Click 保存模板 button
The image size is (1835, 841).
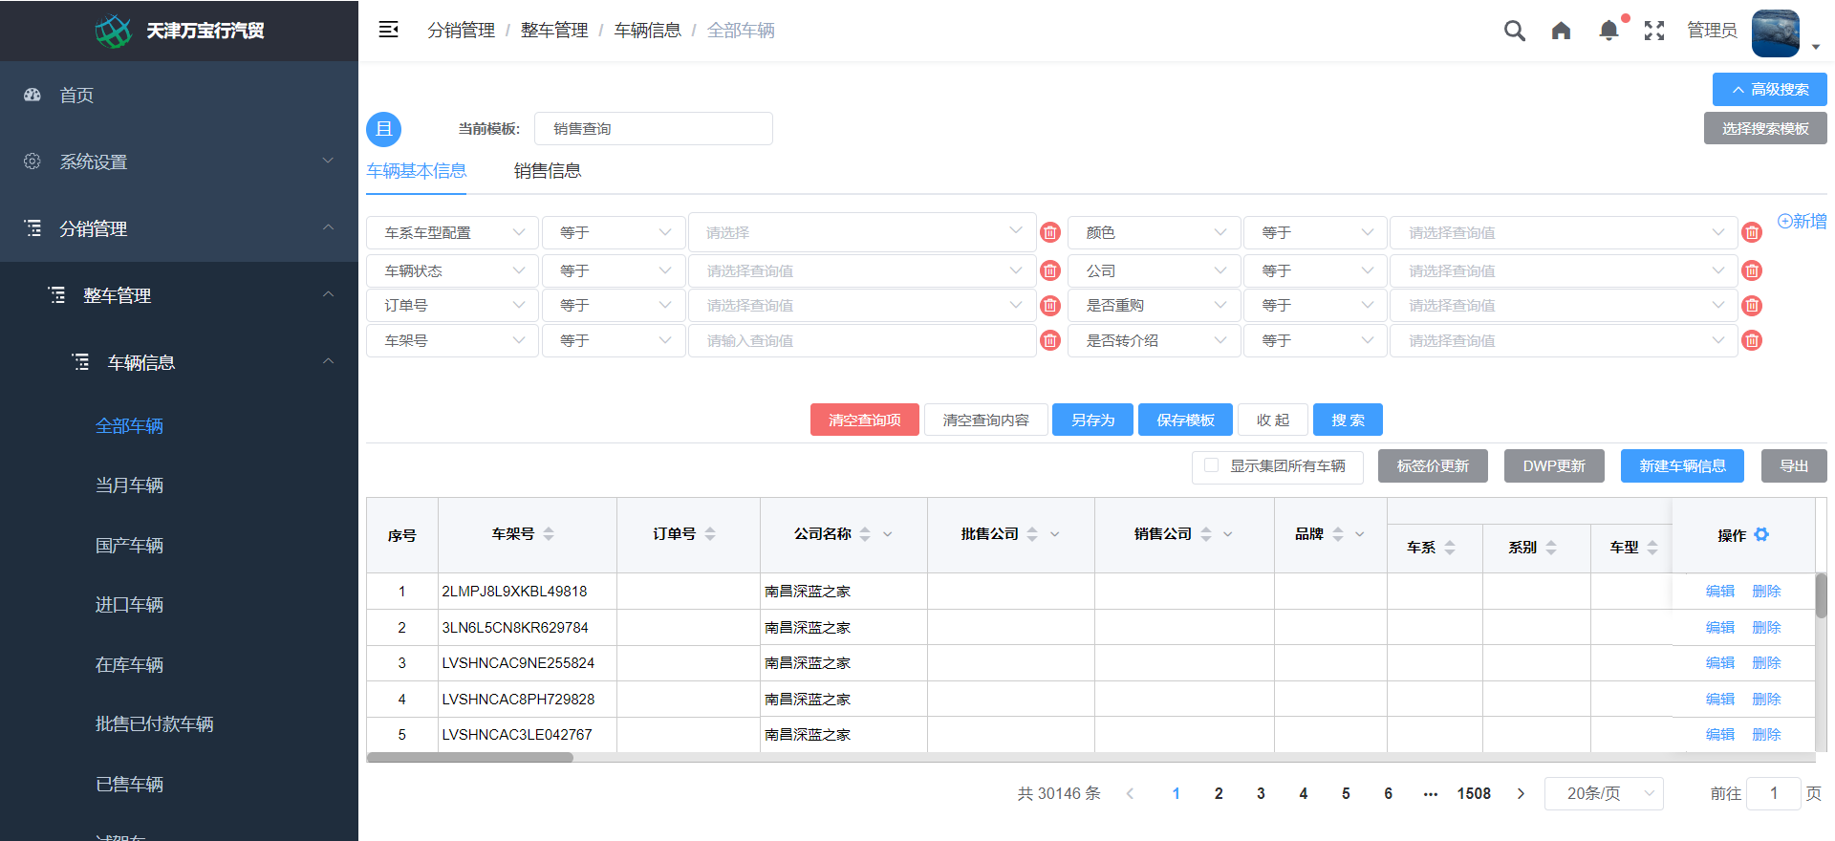(x=1185, y=420)
